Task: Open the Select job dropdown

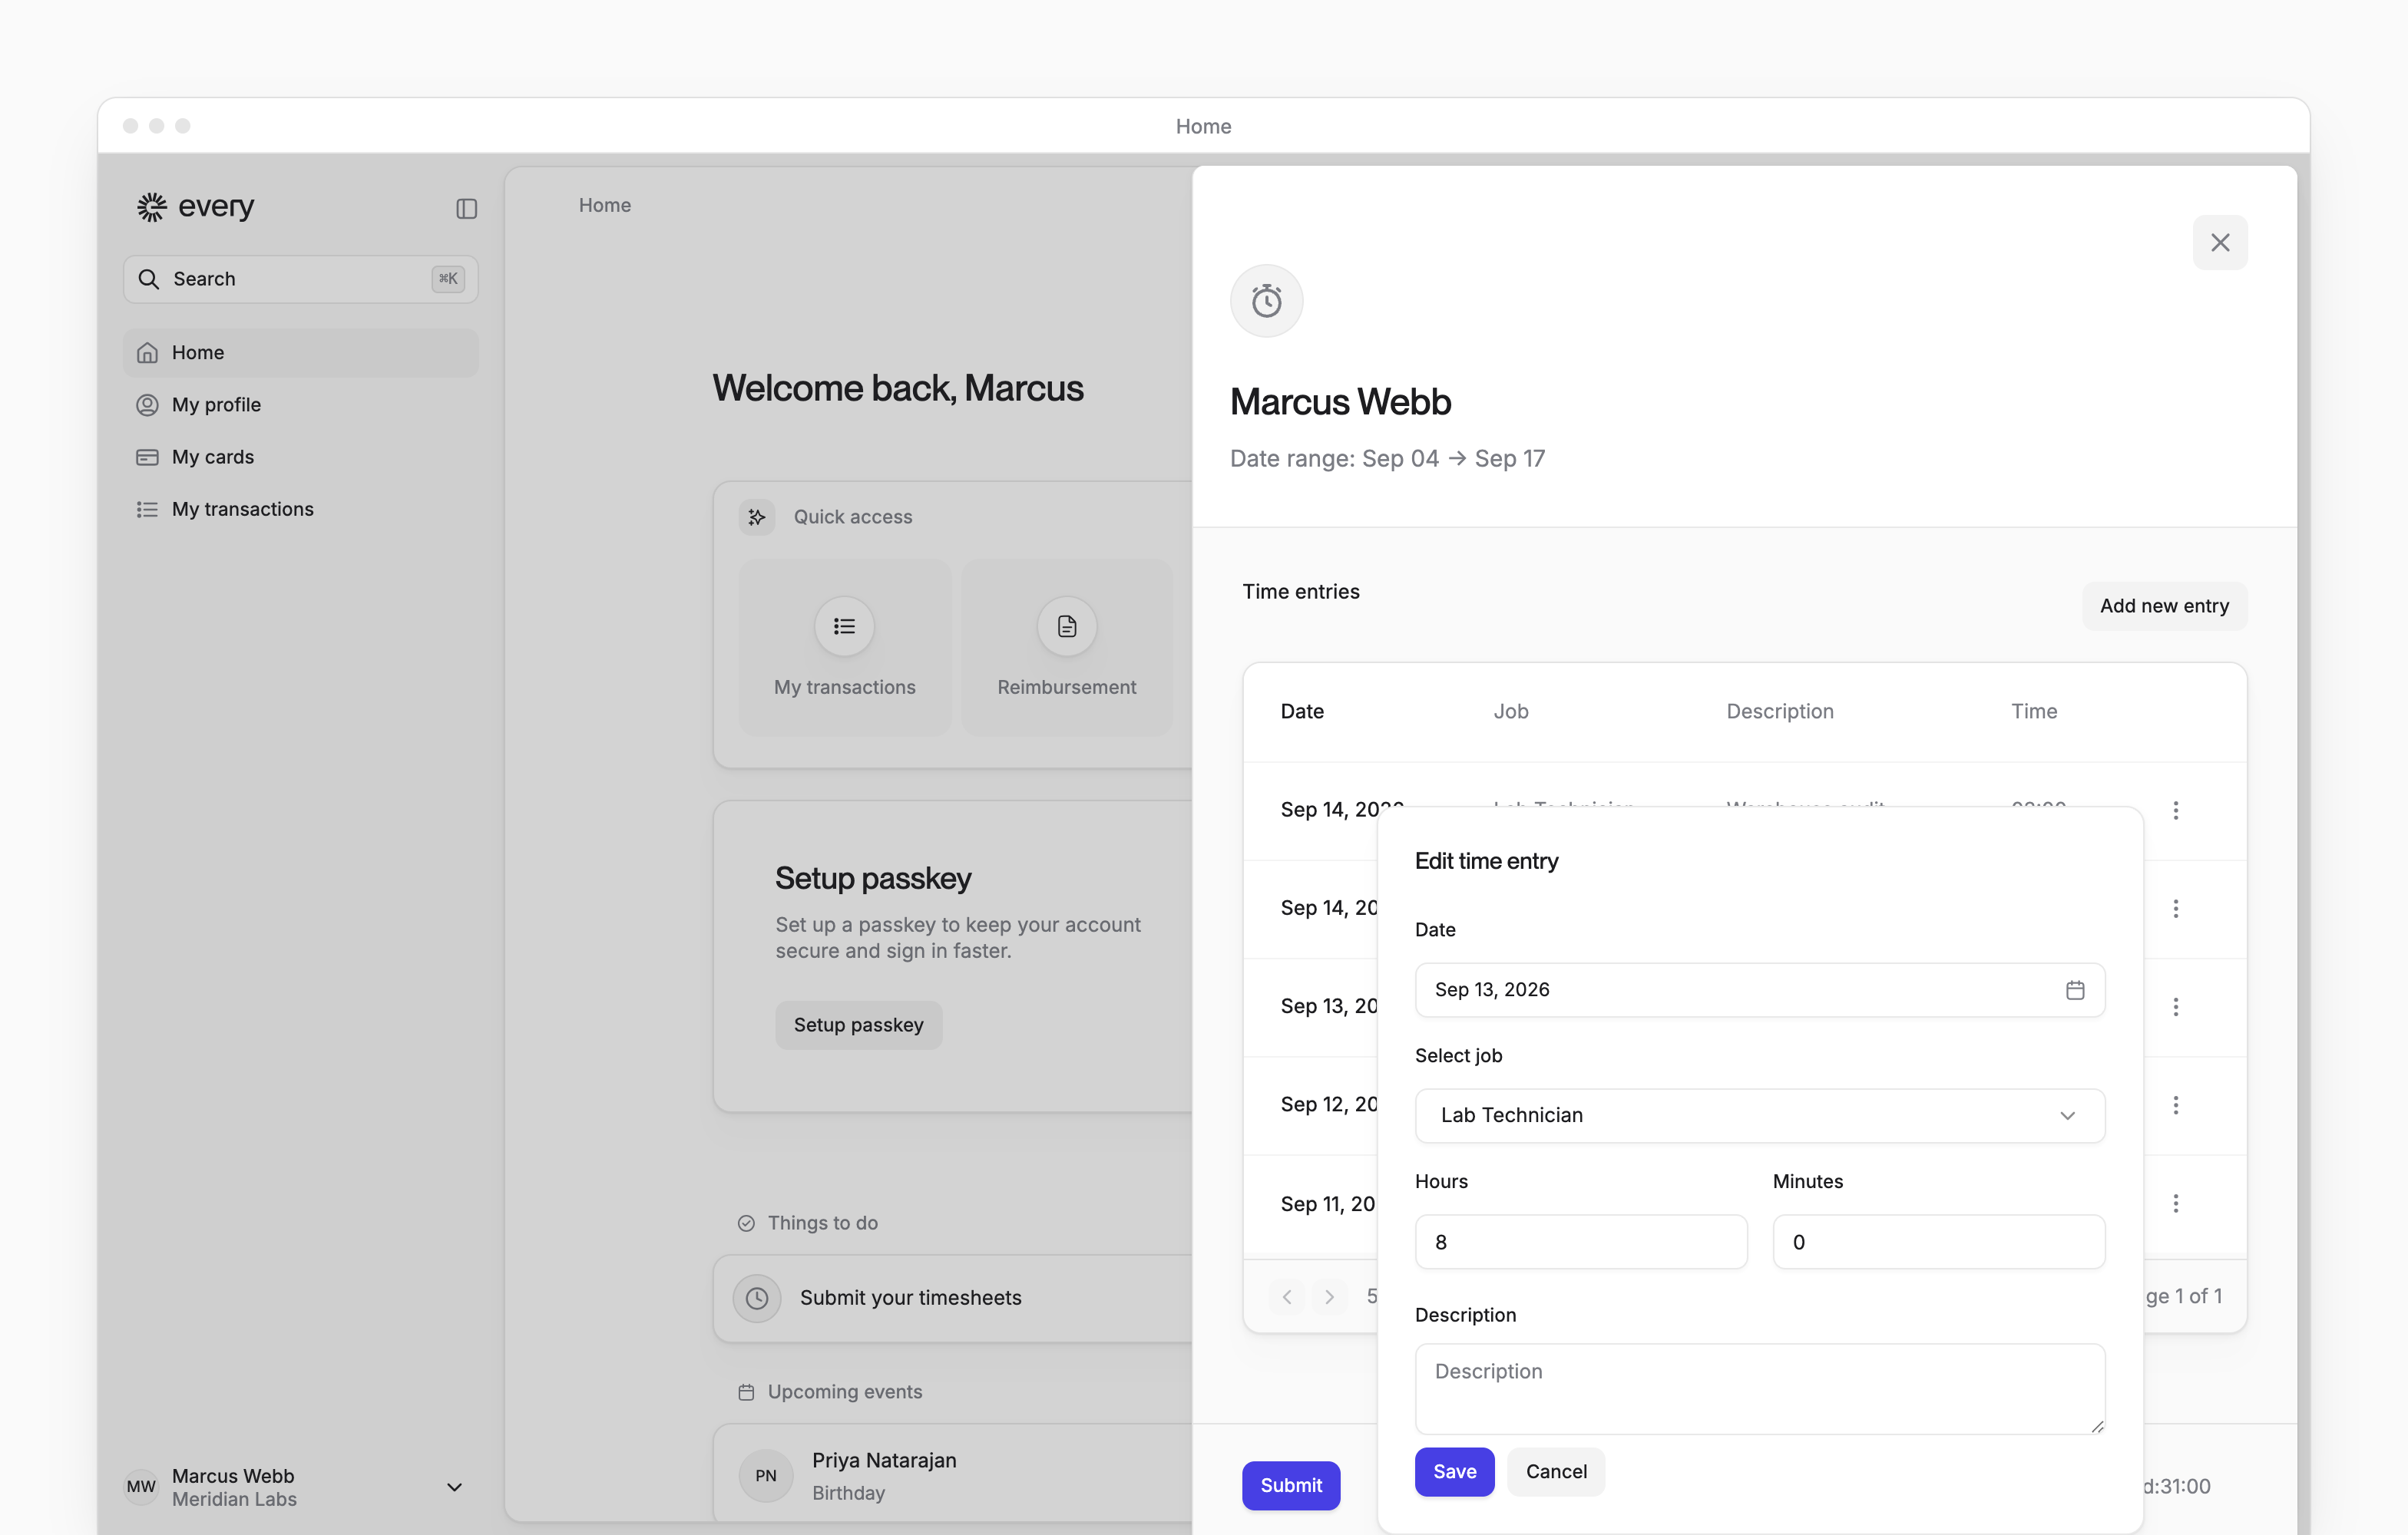Action: pyautogui.click(x=1759, y=1115)
